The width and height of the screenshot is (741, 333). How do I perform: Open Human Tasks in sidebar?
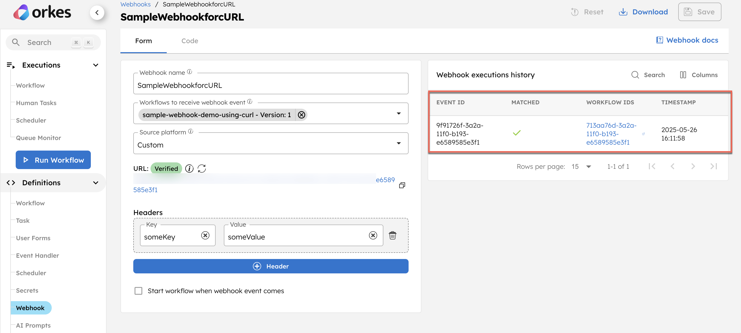pyautogui.click(x=36, y=103)
